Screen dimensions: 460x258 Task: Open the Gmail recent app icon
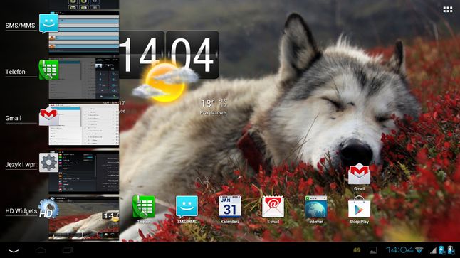[x=48, y=117]
